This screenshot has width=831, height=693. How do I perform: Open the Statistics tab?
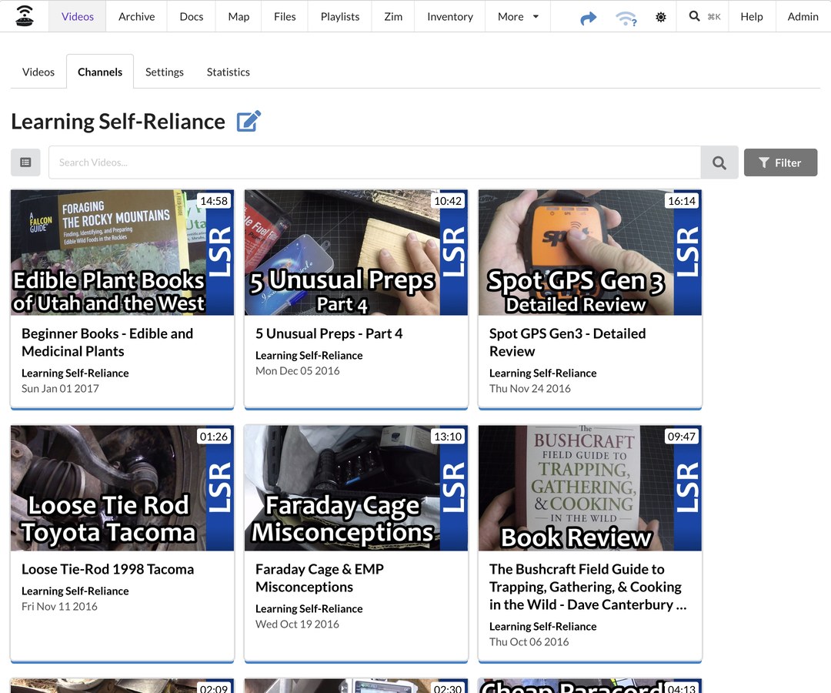point(228,72)
